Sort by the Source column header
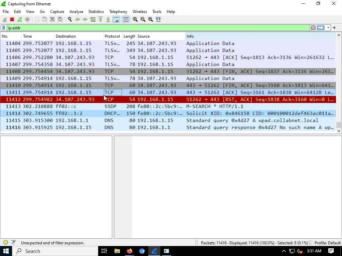 pos(161,36)
